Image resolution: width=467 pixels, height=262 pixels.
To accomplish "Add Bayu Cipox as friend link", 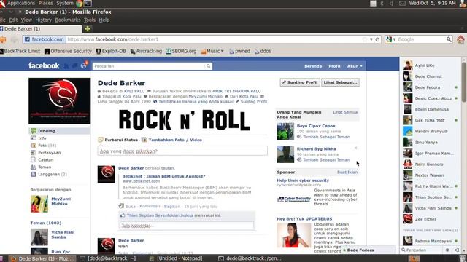I will coord(326,137).
